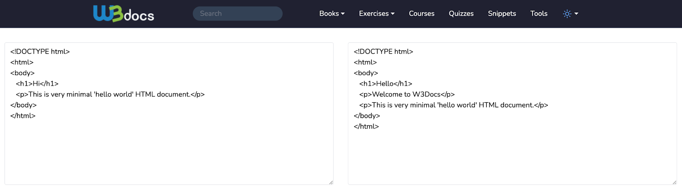This screenshot has width=682, height=193.
Task: Click the 'Hello' heading line in right box
Action: (385, 84)
